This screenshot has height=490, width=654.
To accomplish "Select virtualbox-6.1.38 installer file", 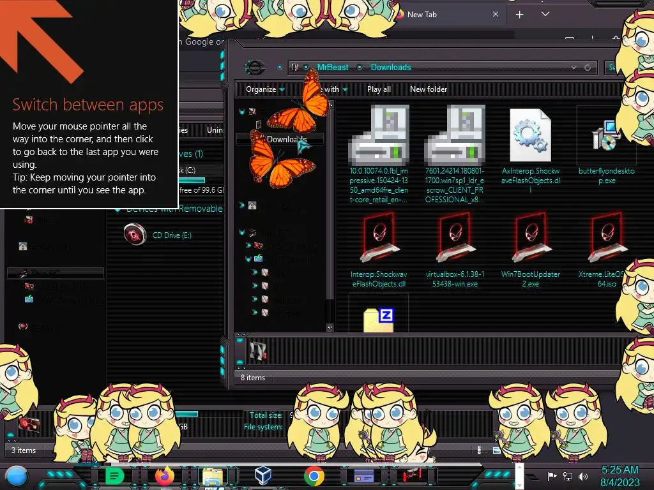I will [x=455, y=250].
